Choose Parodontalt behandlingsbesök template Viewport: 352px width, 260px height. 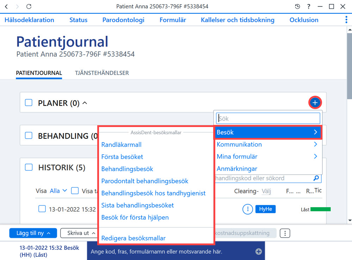coord(145,181)
